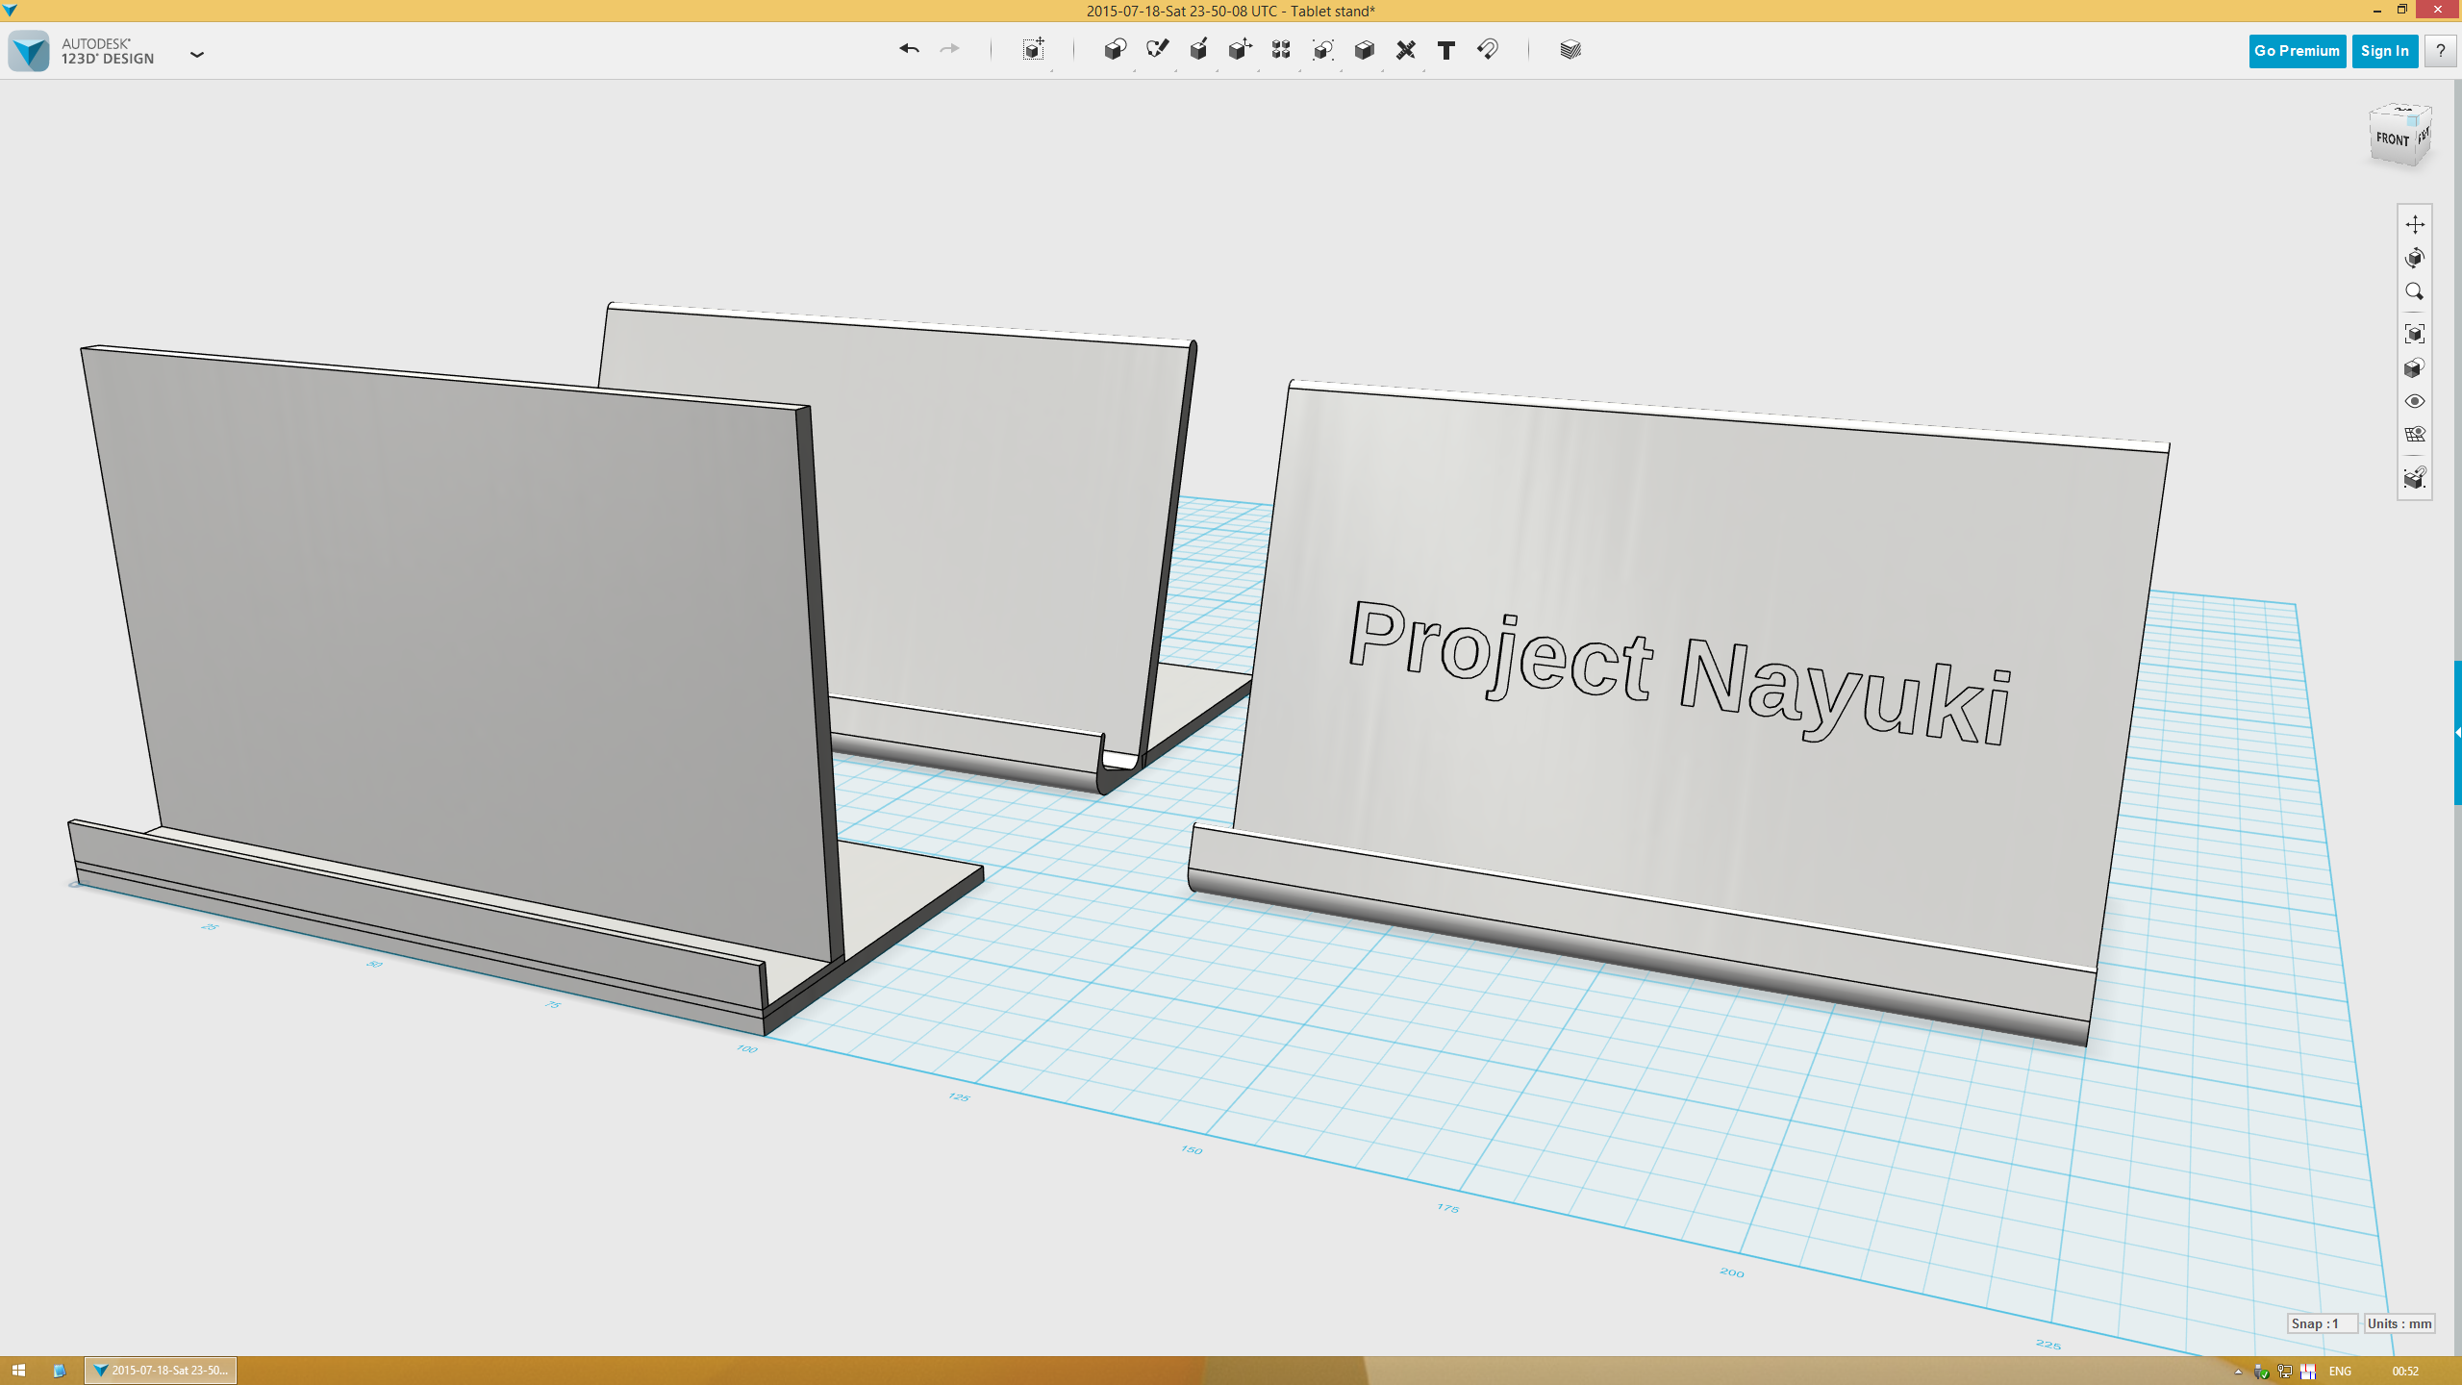Open the 123D Design application menu arrow

(197, 55)
